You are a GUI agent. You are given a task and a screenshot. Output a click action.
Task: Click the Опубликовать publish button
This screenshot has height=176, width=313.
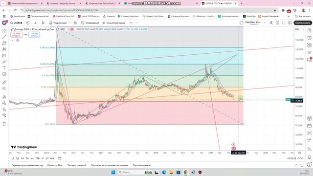pos(303,23)
